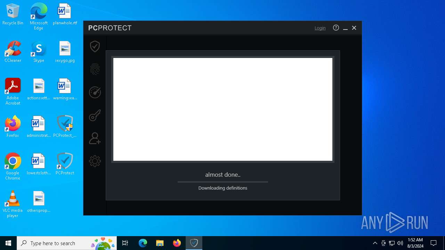445x250 pixels.
Task: Open File Explorer from the taskbar
Action: click(160, 243)
